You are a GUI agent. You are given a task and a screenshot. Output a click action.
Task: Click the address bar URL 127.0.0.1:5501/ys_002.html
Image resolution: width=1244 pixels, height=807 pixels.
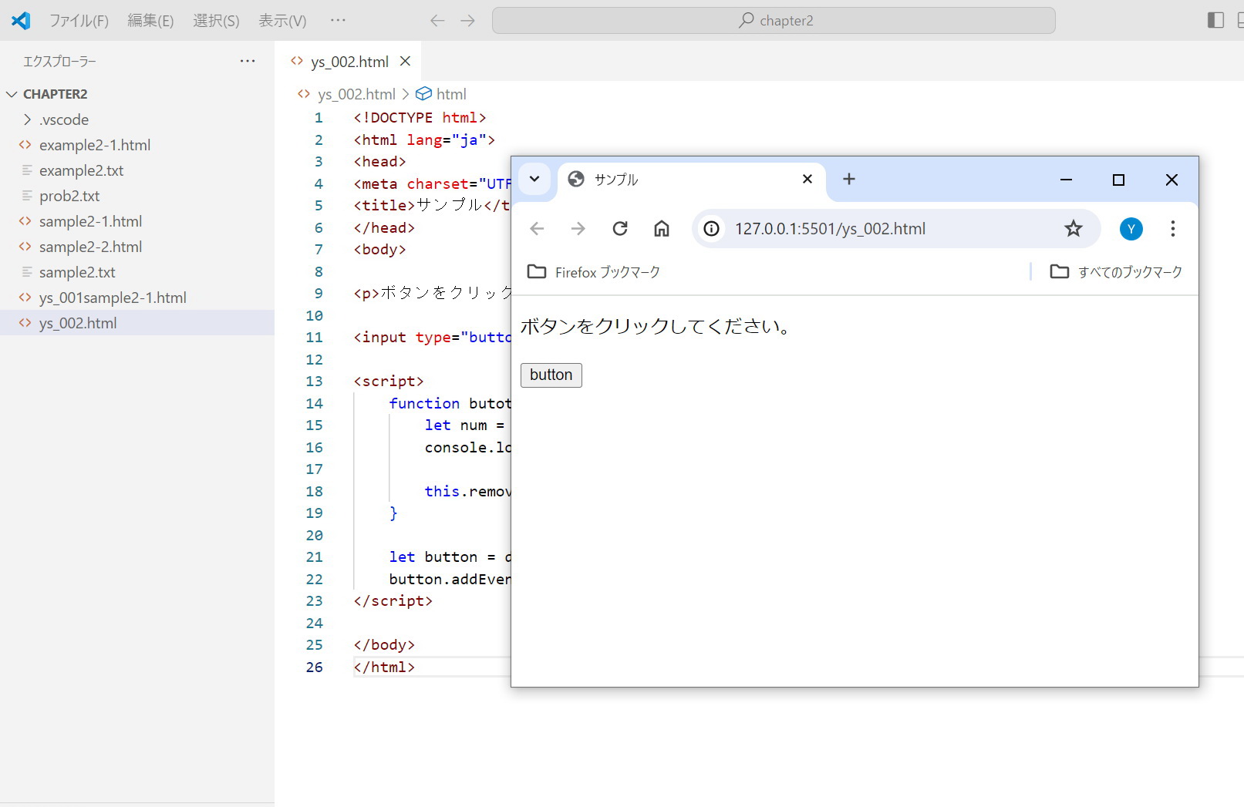(x=830, y=229)
